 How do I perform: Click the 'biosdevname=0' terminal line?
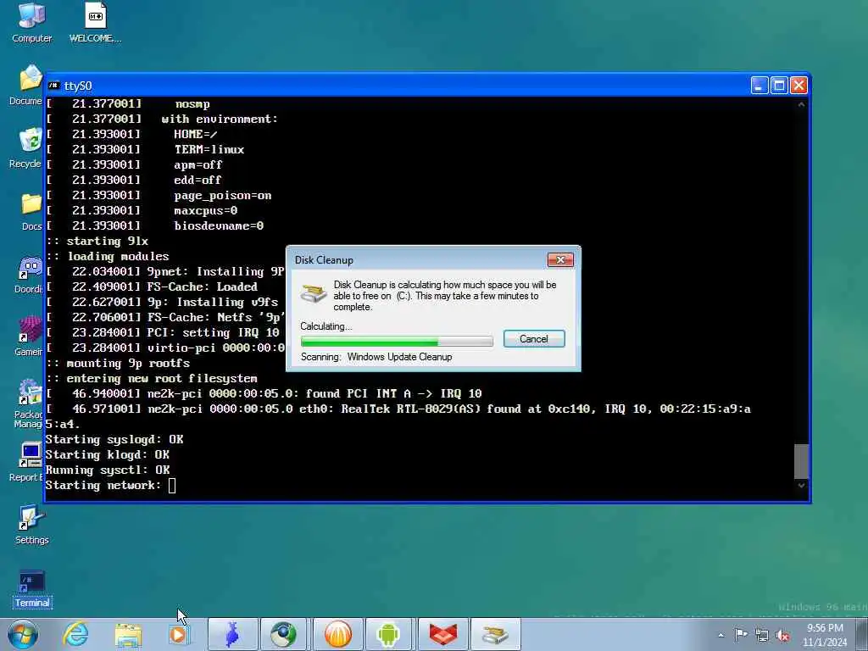pos(219,225)
